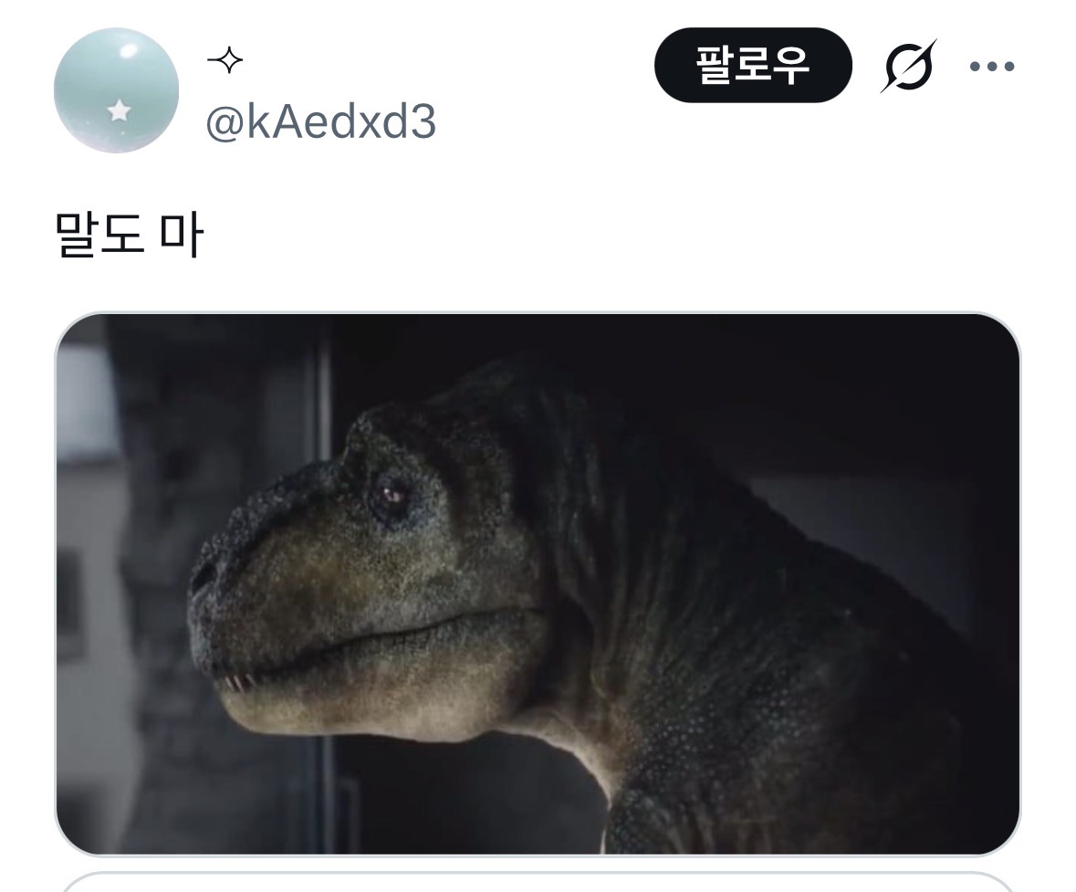Viewport: 1076px width, 892px height.
Task: Select the post text 말도 마
Action: click(x=129, y=236)
